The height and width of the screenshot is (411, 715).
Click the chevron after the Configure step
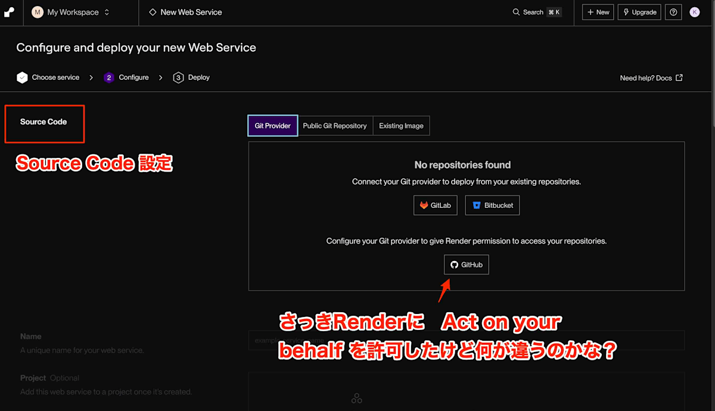coord(161,77)
